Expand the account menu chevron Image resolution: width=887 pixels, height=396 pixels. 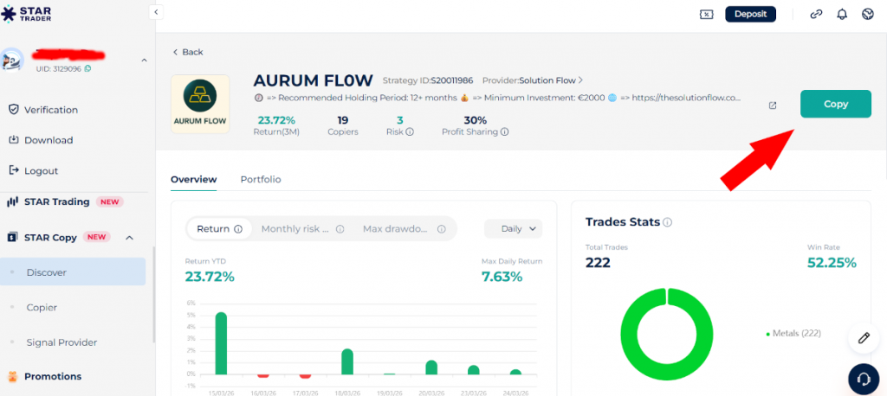tap(144, 60)
